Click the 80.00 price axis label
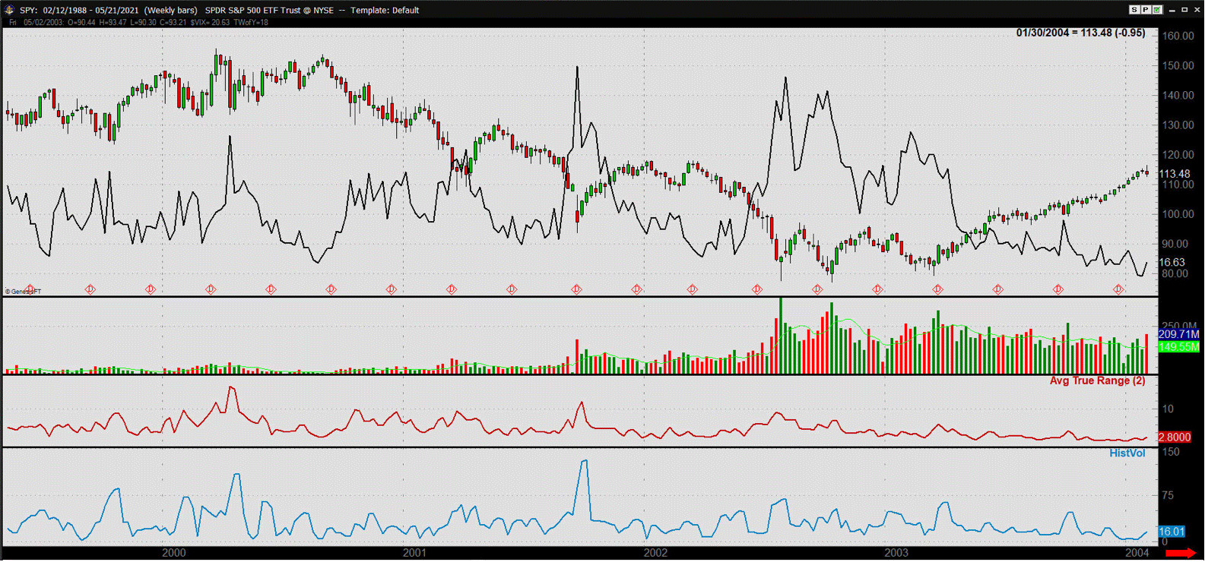 (1175, 273)
